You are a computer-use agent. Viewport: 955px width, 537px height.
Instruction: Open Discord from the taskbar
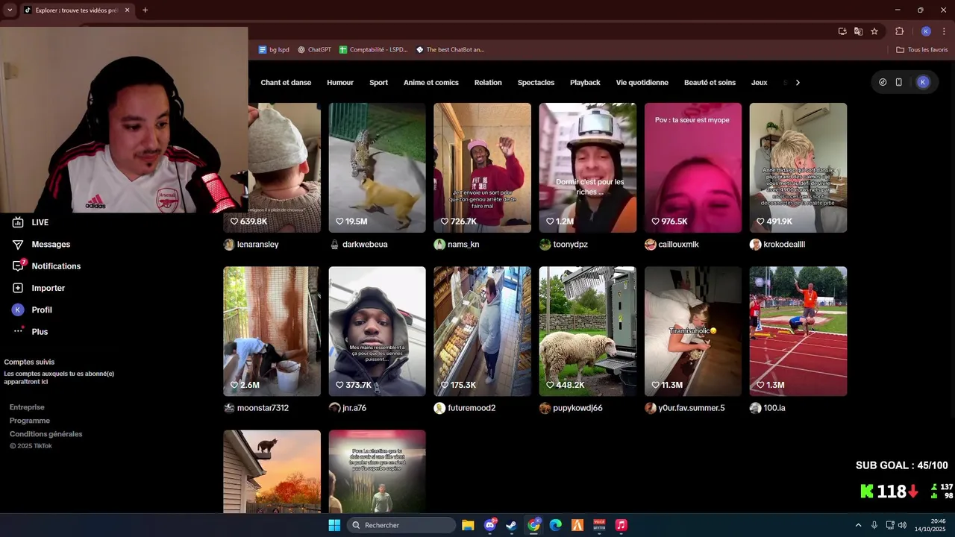[x=489, y=525]
